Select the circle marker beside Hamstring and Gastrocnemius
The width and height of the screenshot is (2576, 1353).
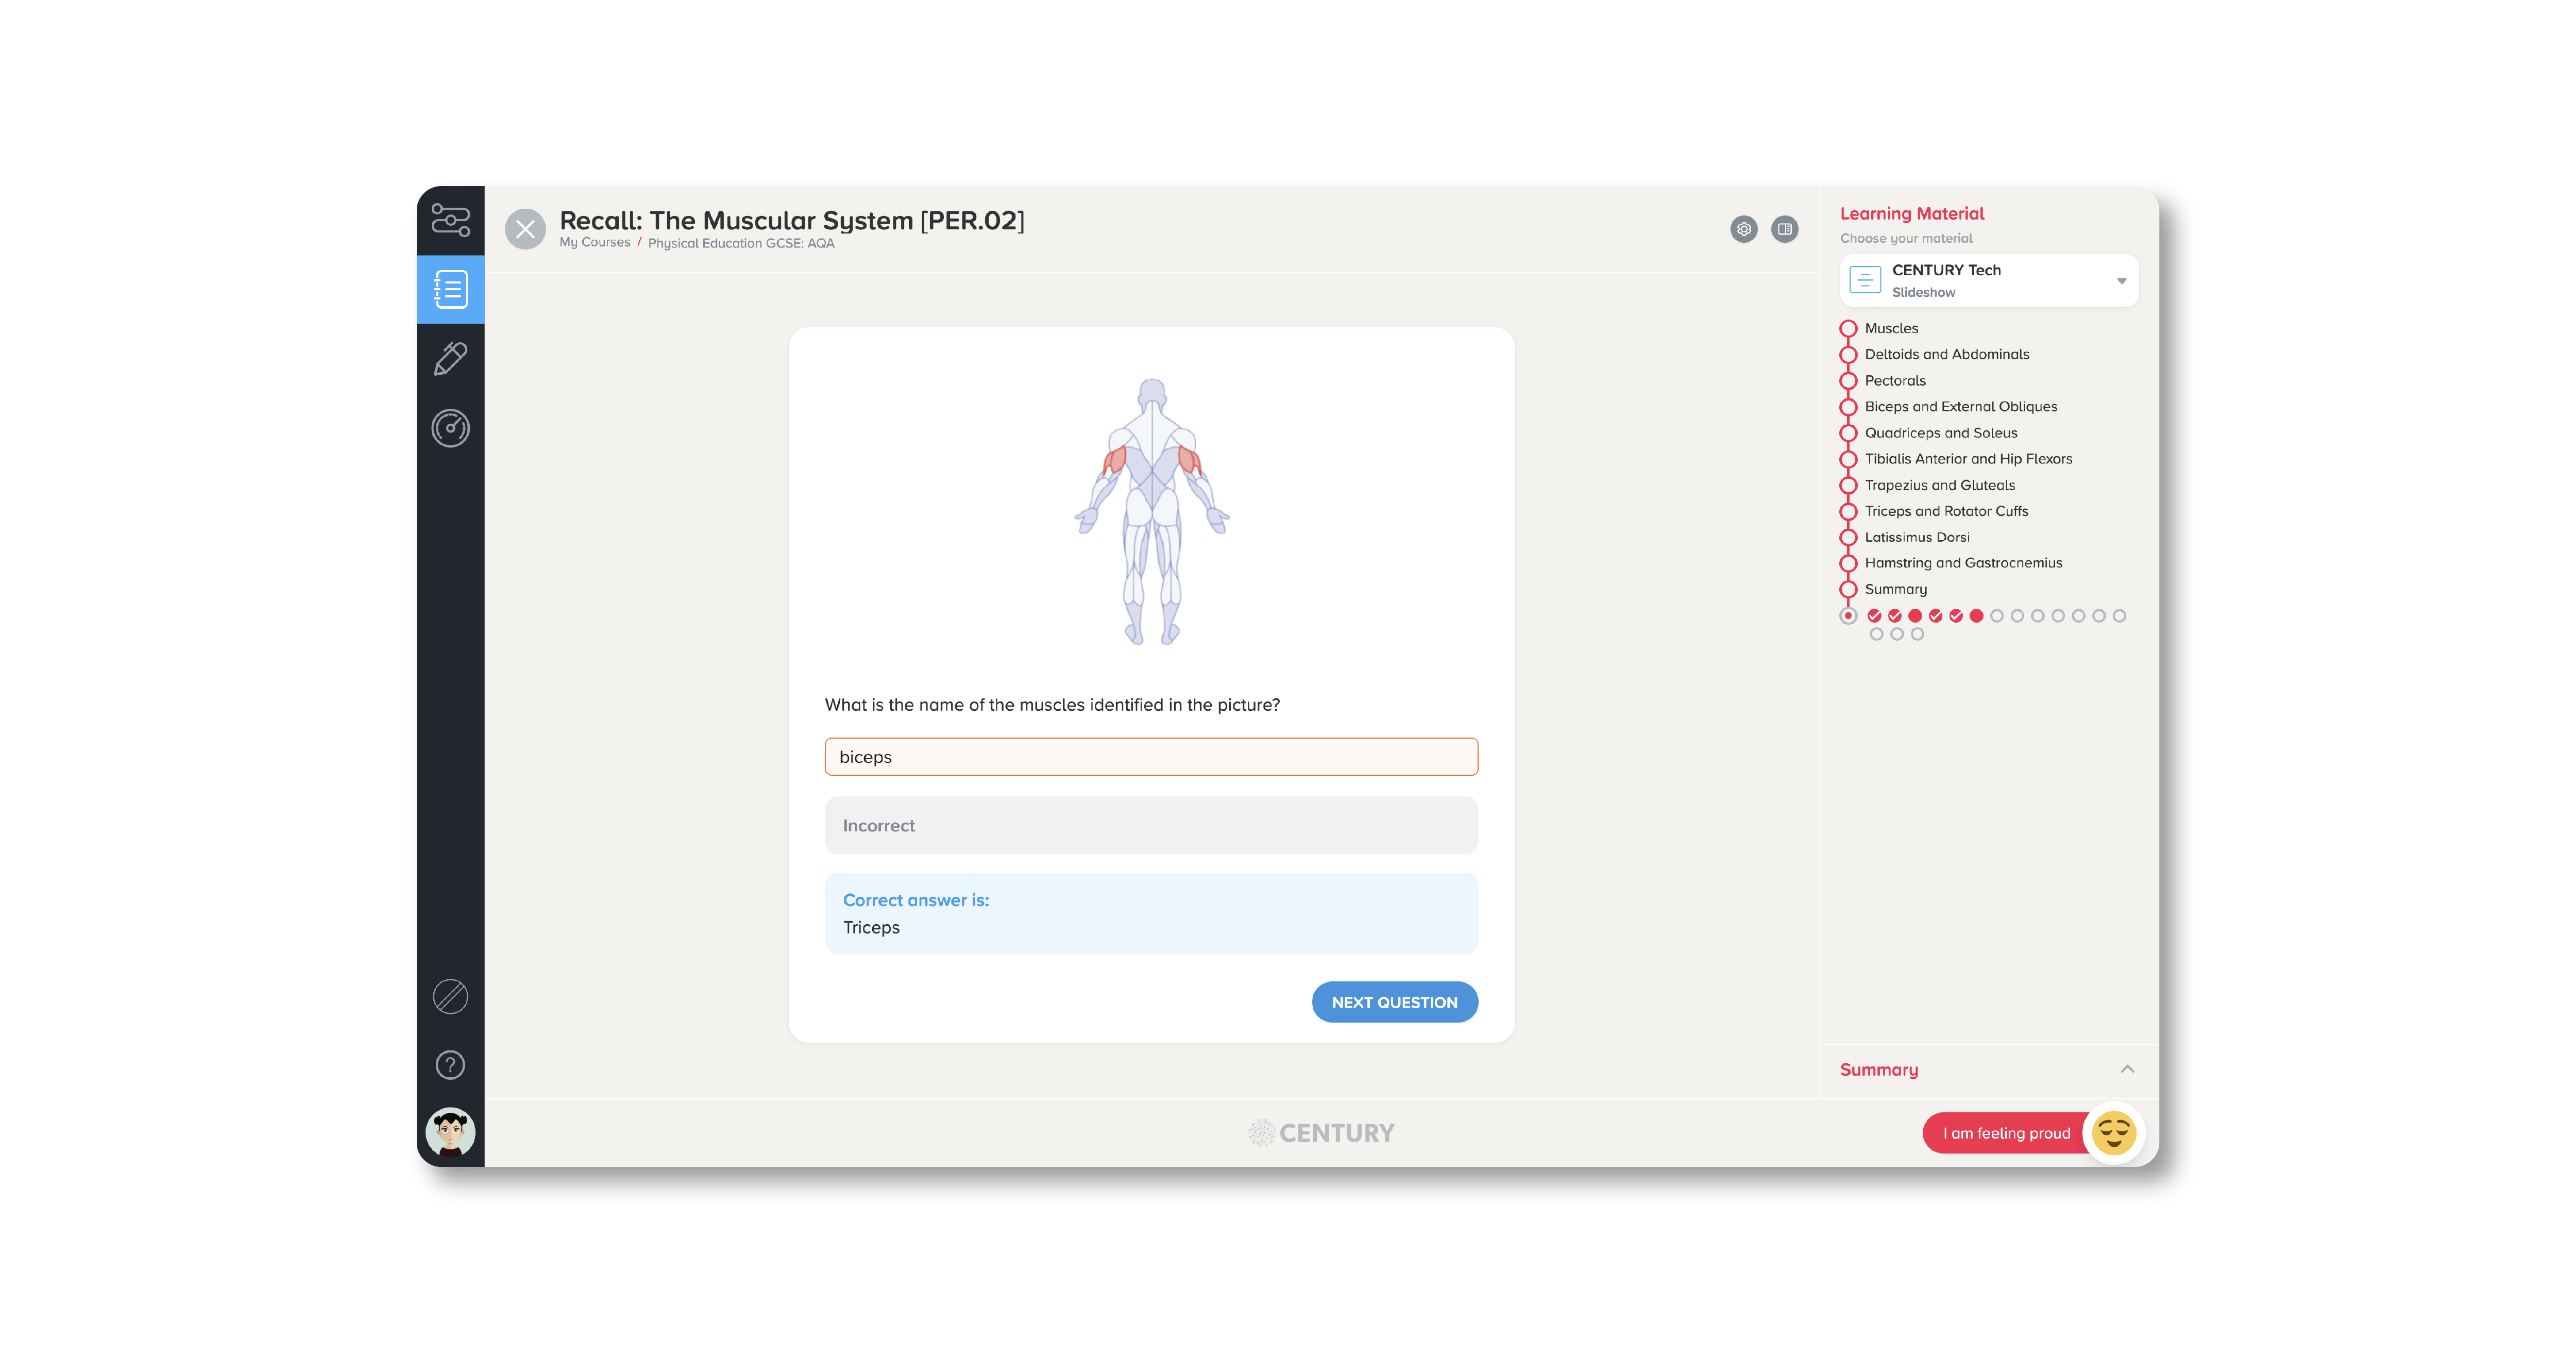pos(1848,562)
